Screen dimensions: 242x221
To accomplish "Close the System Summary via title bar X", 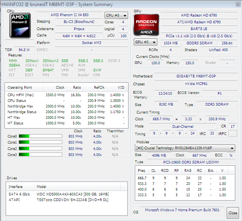I will click(238, 5).
